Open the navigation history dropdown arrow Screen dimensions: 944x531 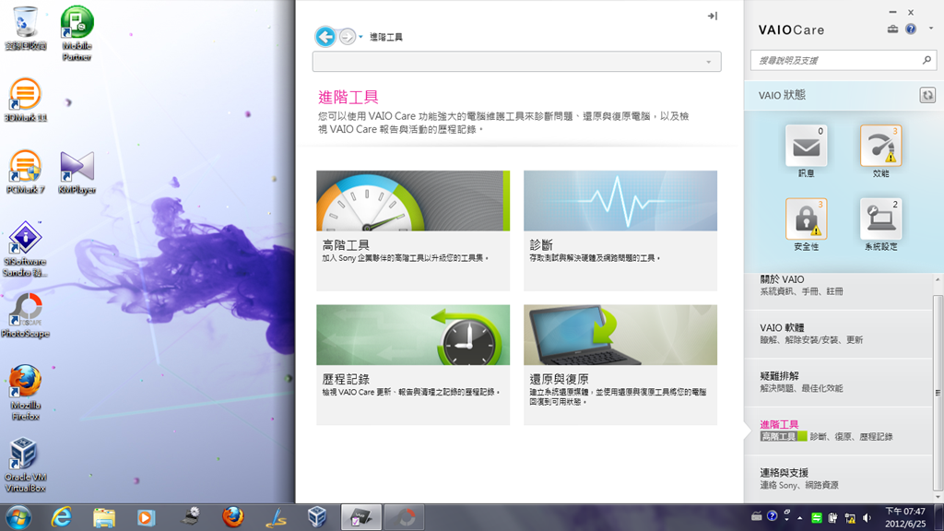pos(360,37)
